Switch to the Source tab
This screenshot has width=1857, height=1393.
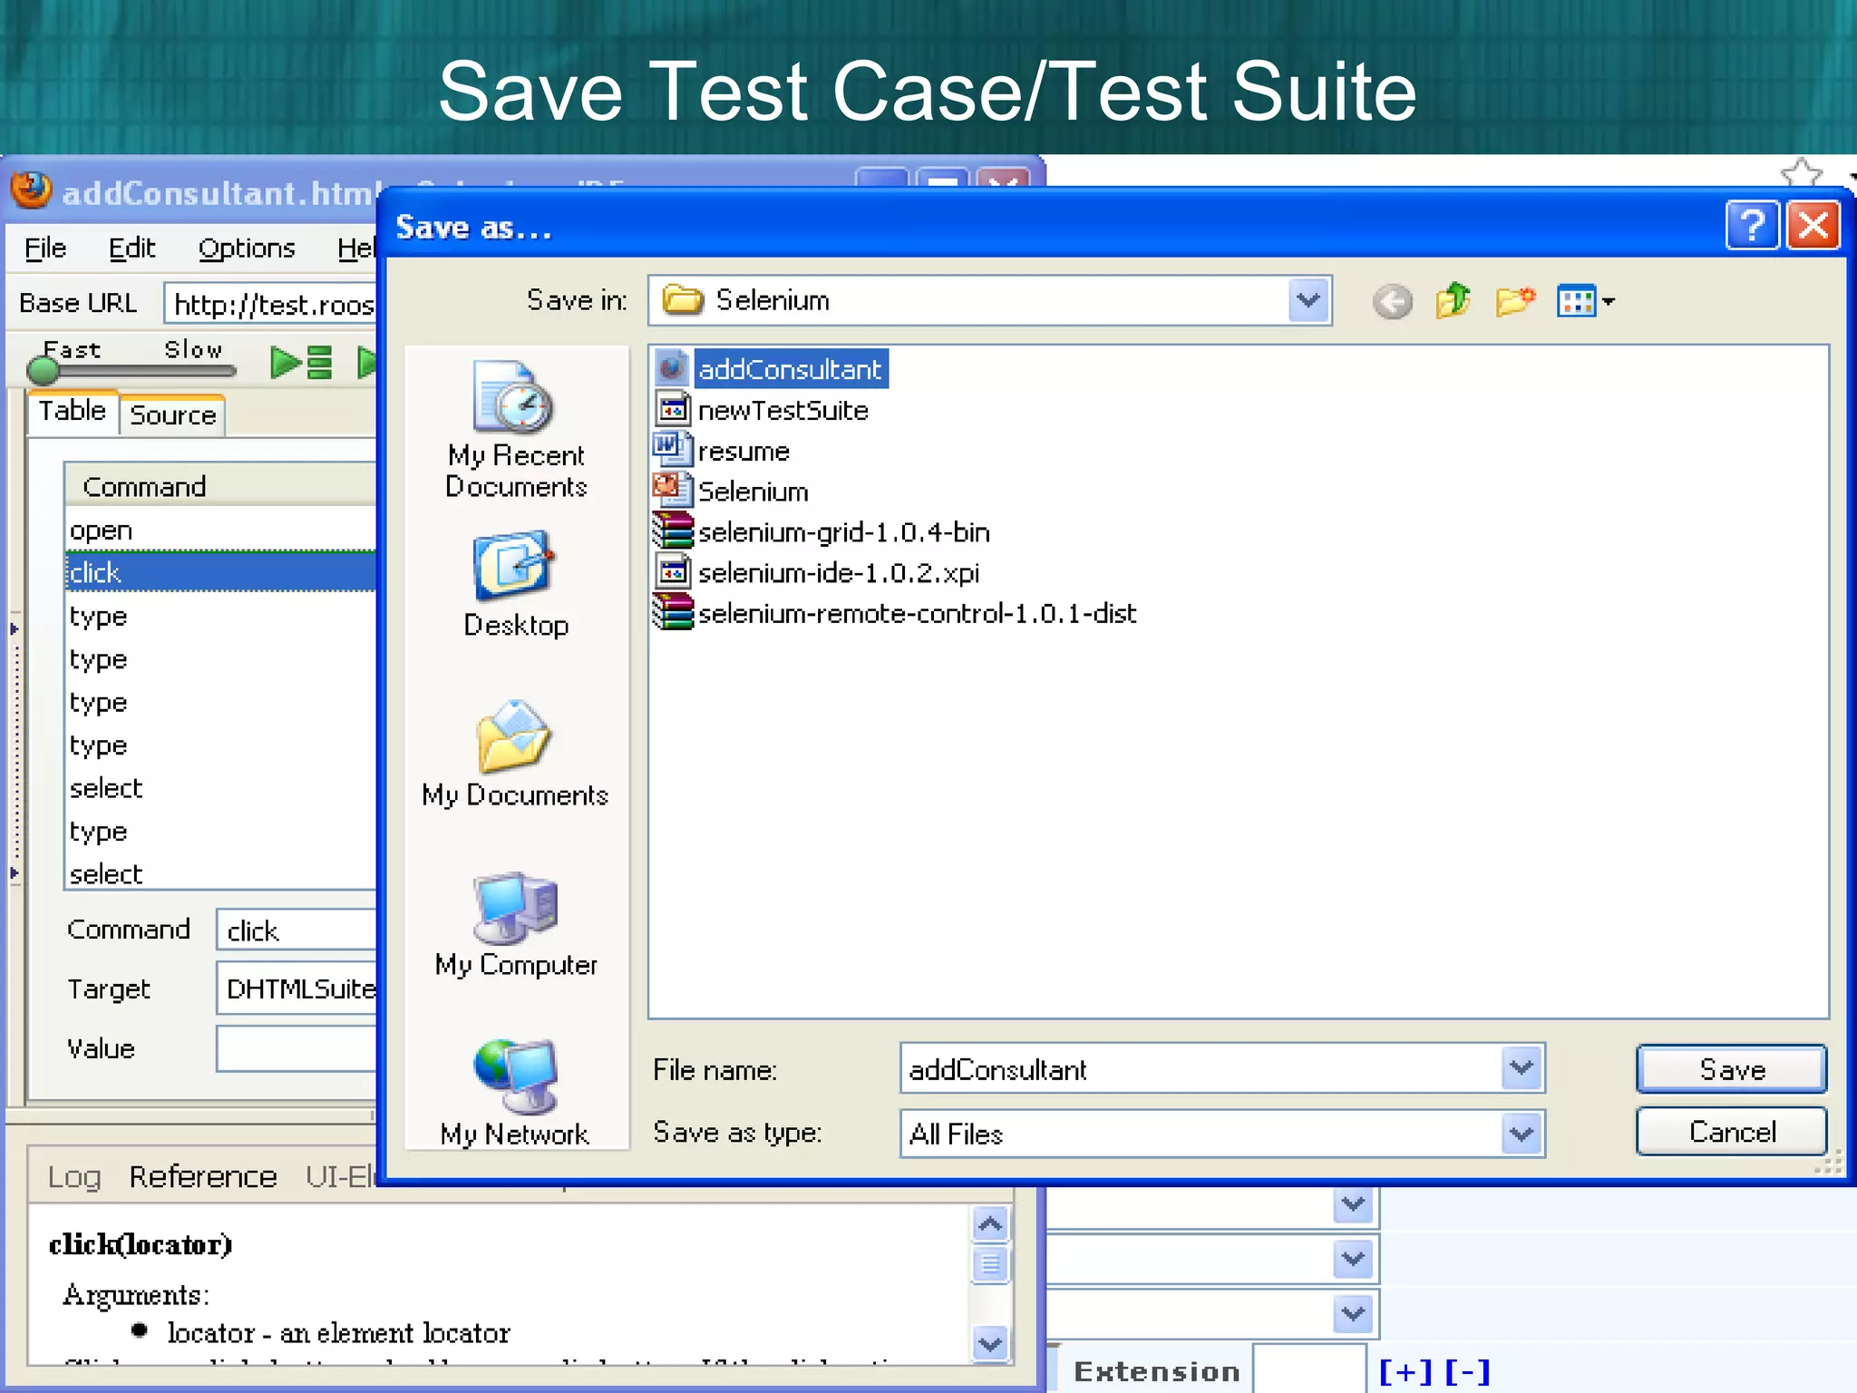tap(172, 414)
